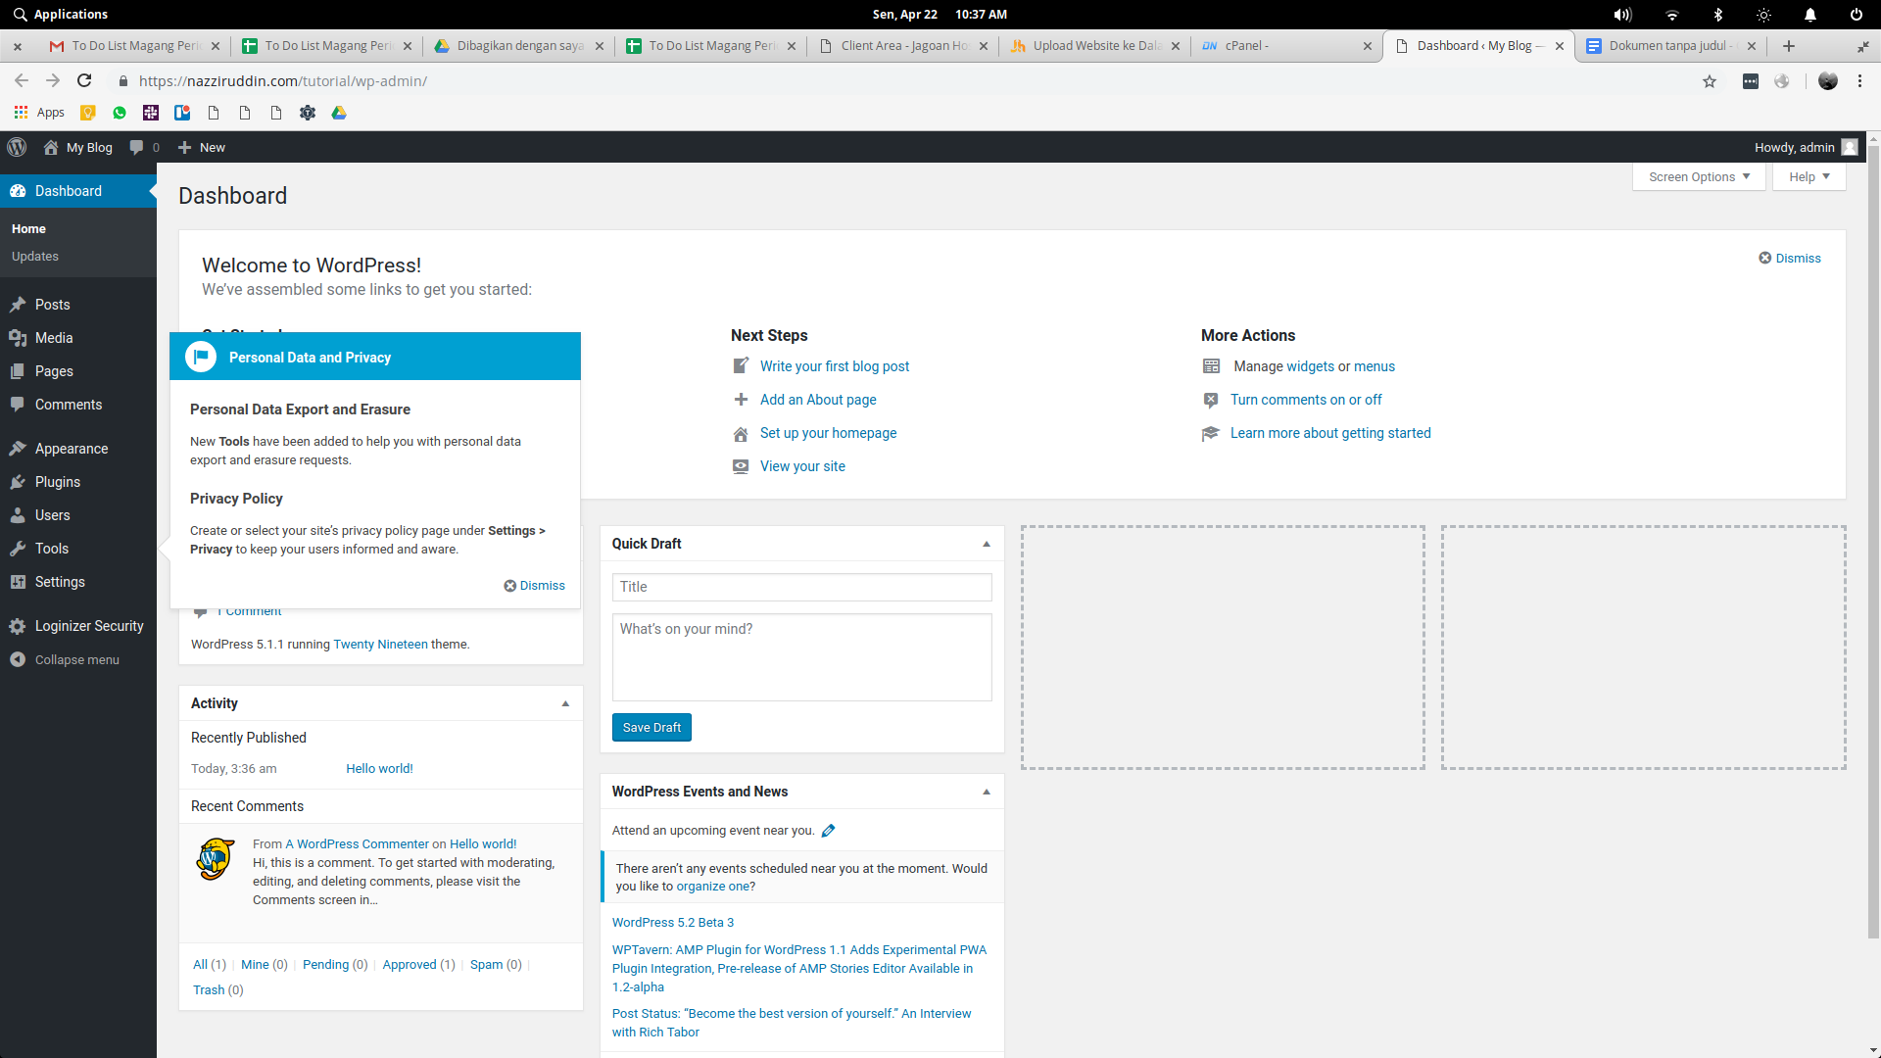1881x1058 pixels.
Task: Open the menus link under More Actions
Action: coord(1375,366)
